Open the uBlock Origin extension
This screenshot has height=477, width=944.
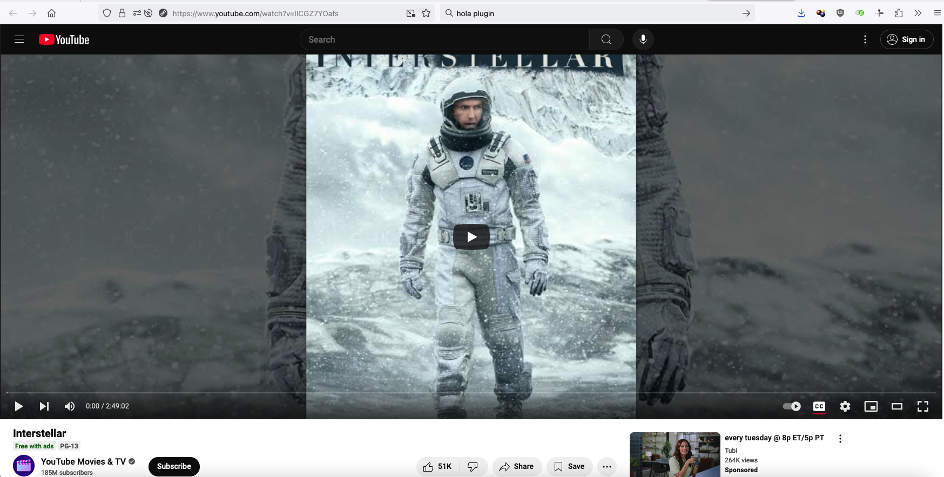(x=840, y=13)
